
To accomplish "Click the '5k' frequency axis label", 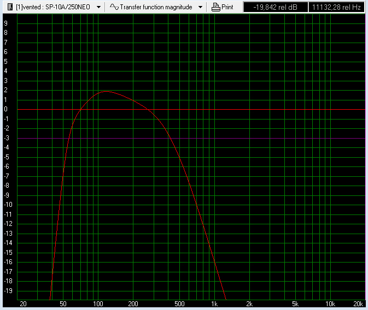I will [295, 304].
